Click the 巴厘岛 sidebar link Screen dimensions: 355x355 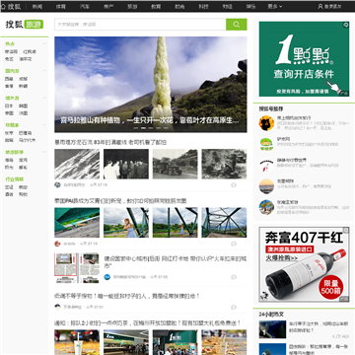coord(26,133)
